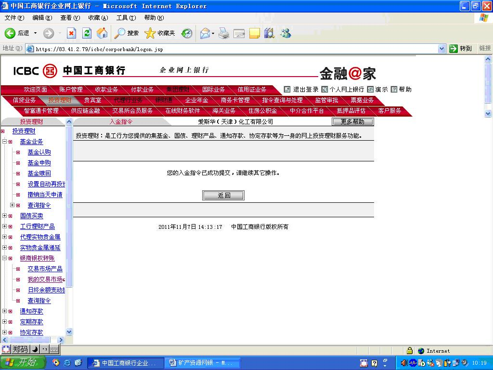Expand the 实物贵金属递延 tree node

coord(4,248)
